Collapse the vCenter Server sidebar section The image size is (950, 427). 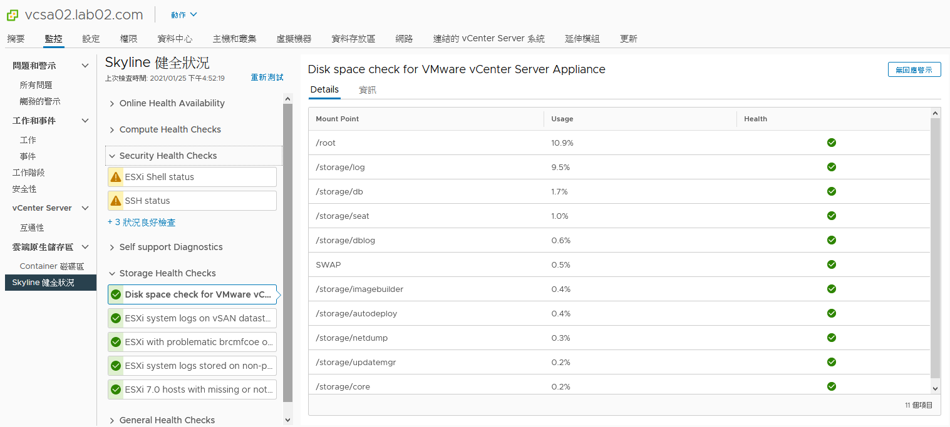[85, 208]
